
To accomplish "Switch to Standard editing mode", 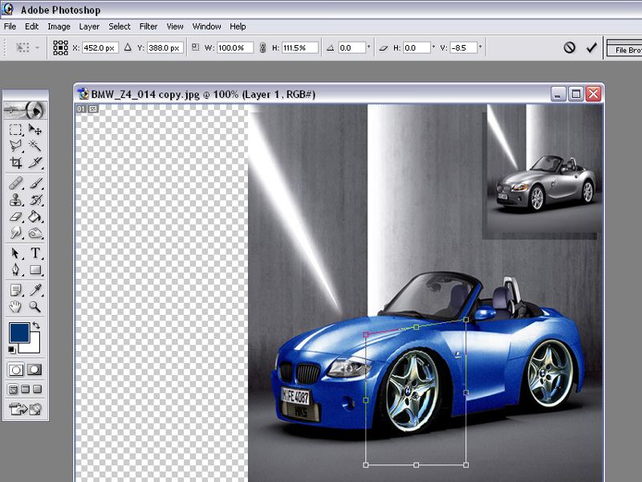I will [x=15, y=370].
